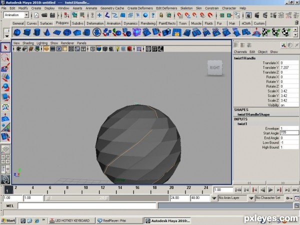Switch to RealPlayer taskbar window
Viewport: 300px width, 225px height.
(x=119, y=220)
